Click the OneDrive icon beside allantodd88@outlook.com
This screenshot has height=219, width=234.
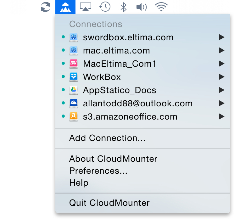tap(74, 103)
